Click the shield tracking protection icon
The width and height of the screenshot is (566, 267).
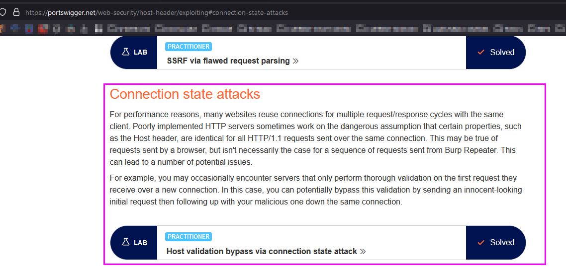click(2, 12)
